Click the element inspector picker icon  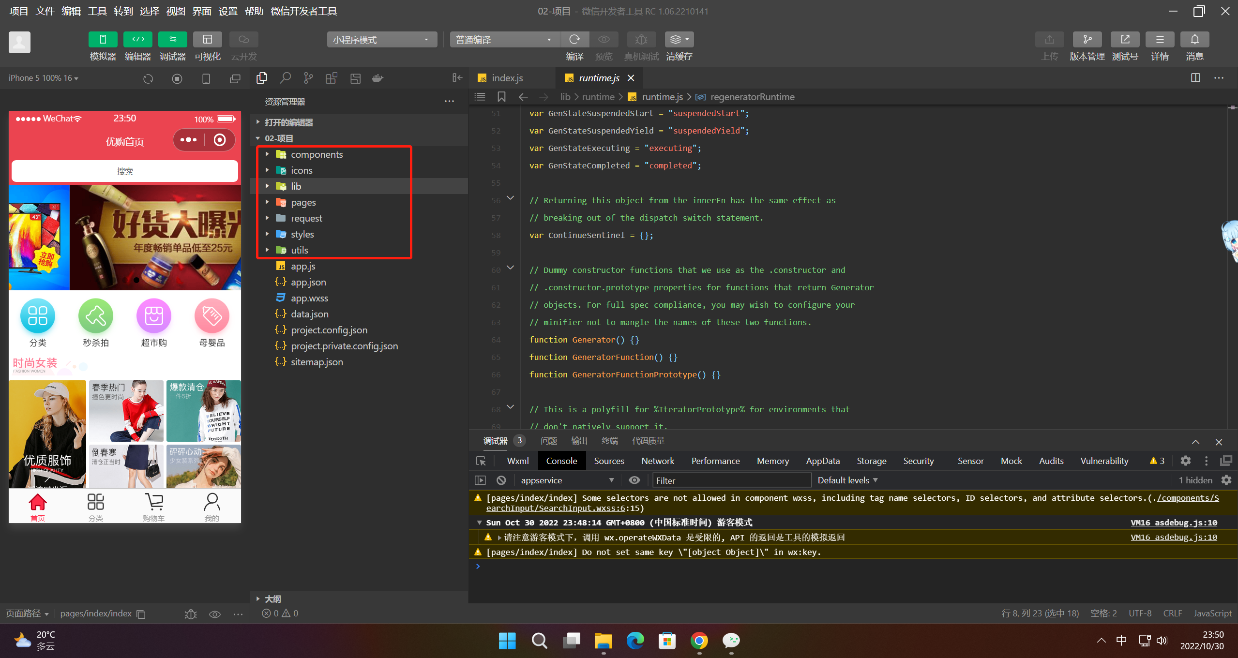[x=481, y=461]
